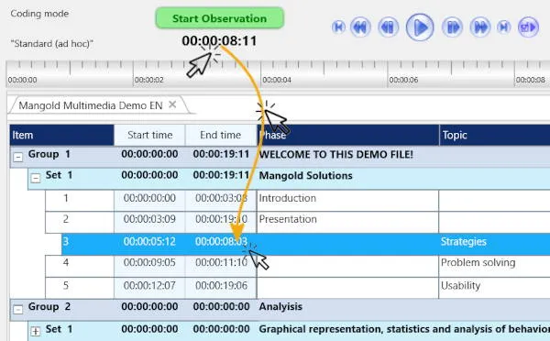
Task: Click the play selection icon
Action: [528, 27]
